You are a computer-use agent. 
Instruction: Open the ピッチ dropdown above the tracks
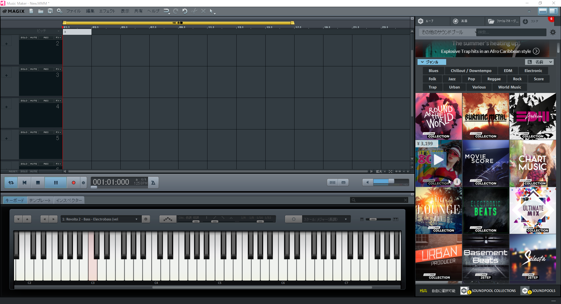[48, 31]
